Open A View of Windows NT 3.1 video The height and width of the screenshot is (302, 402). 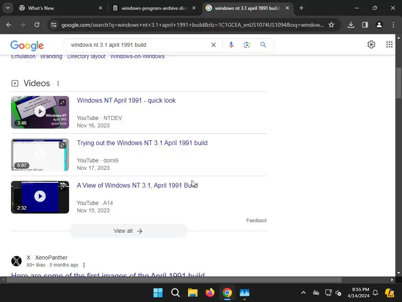[x=137, y=186]
